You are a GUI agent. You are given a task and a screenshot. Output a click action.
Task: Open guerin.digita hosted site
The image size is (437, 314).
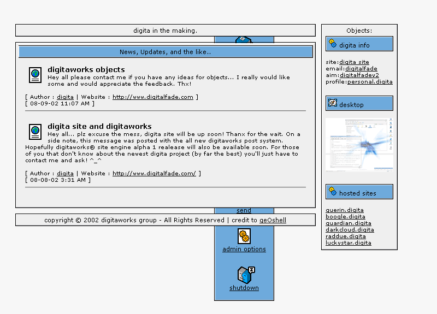point(345,210)
